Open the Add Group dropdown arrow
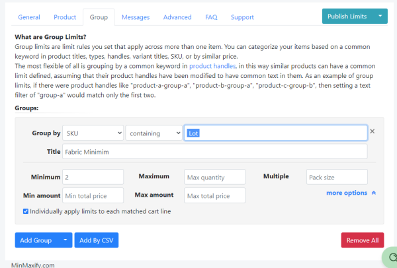The height and width of the screenshot is (268, 397). [x=66, y=240]
